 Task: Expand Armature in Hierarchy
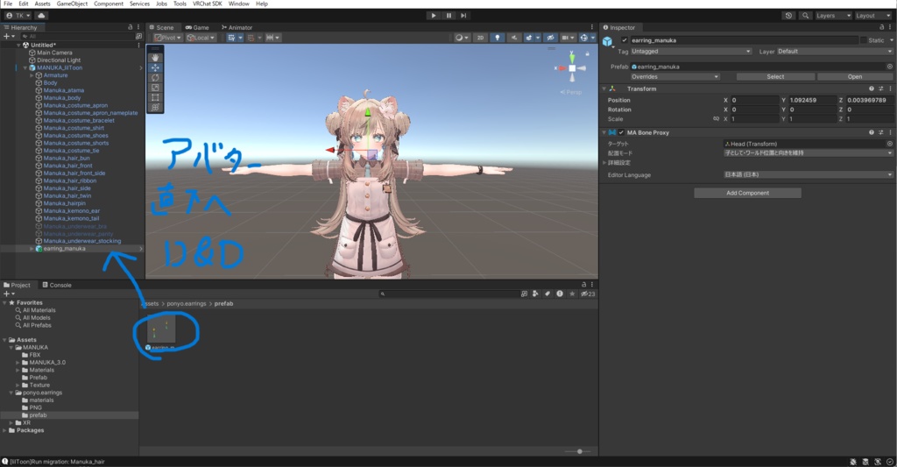pyautogui.click(x=32, y=75)
